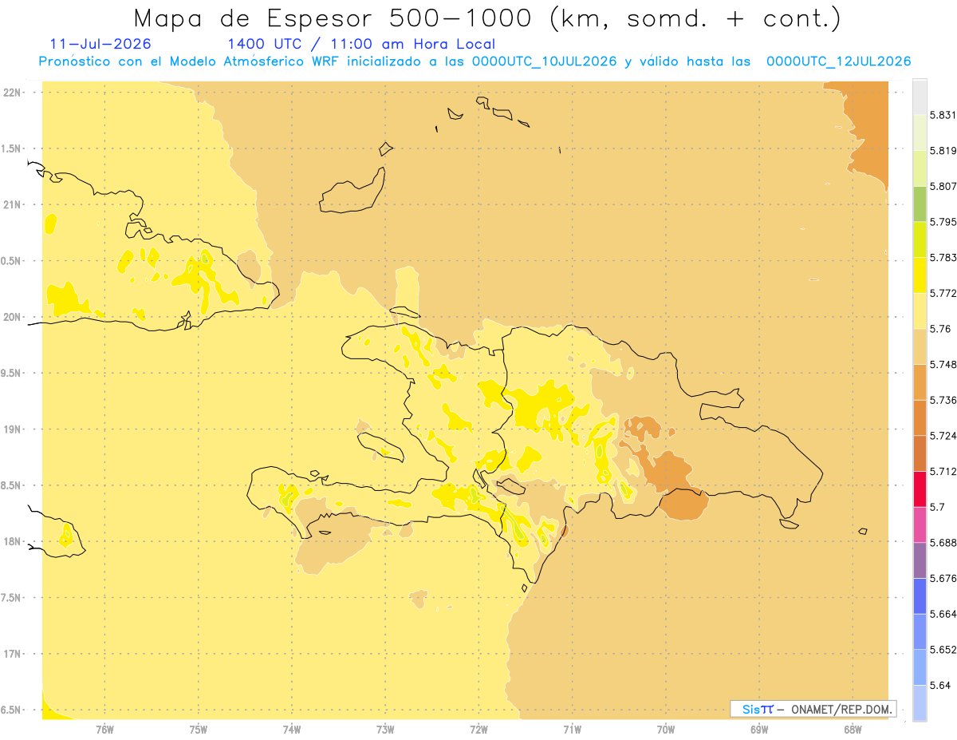Click the green colorbar segment above 5.795
Image resolution: width=957 pixels, height=740 pixels.
click(920, 204)
